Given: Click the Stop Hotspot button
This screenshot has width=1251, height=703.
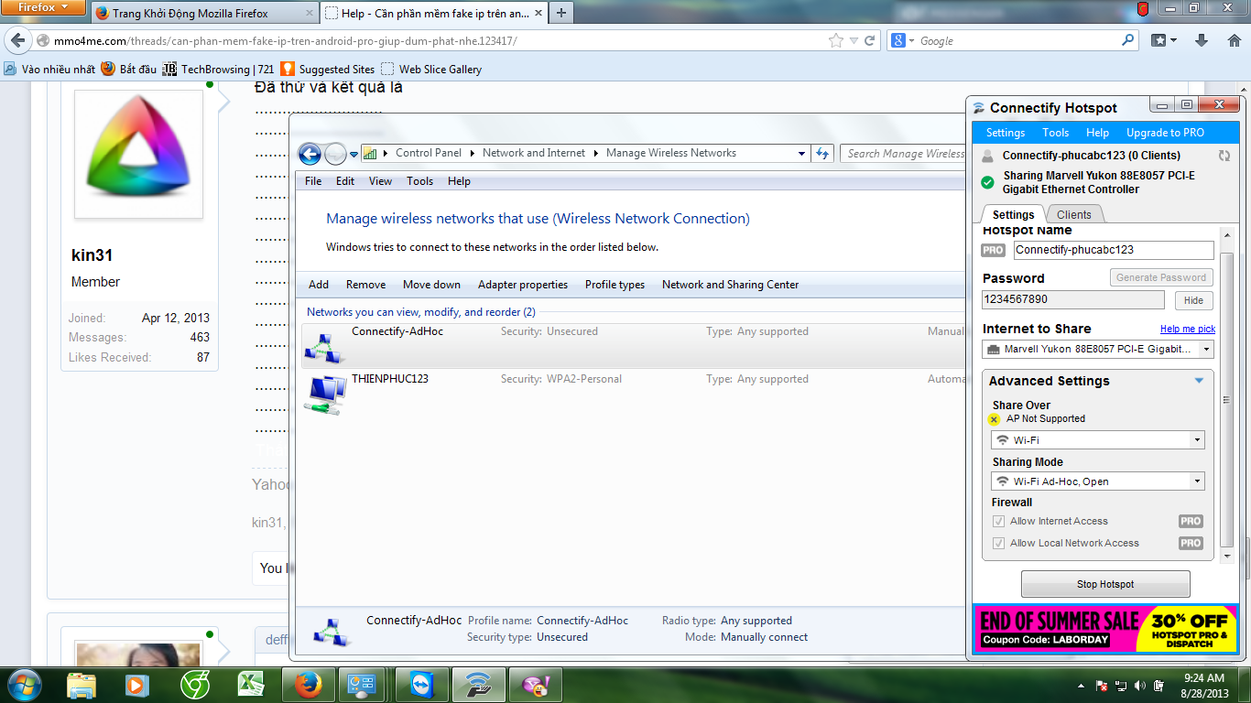Looking at the screenshot, I should pos(1105,584).
